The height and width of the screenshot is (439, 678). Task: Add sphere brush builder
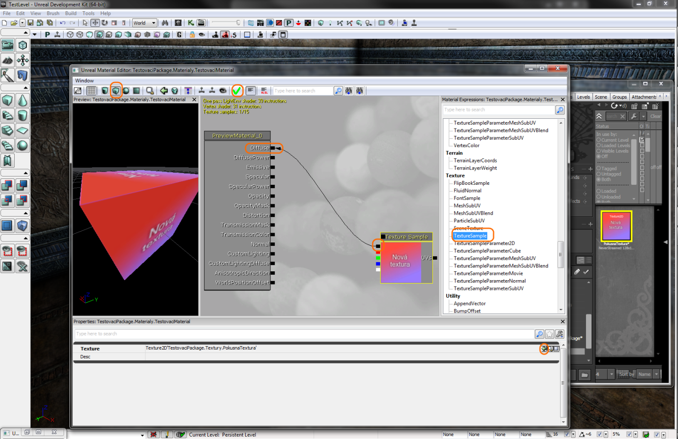pos(23,146)
